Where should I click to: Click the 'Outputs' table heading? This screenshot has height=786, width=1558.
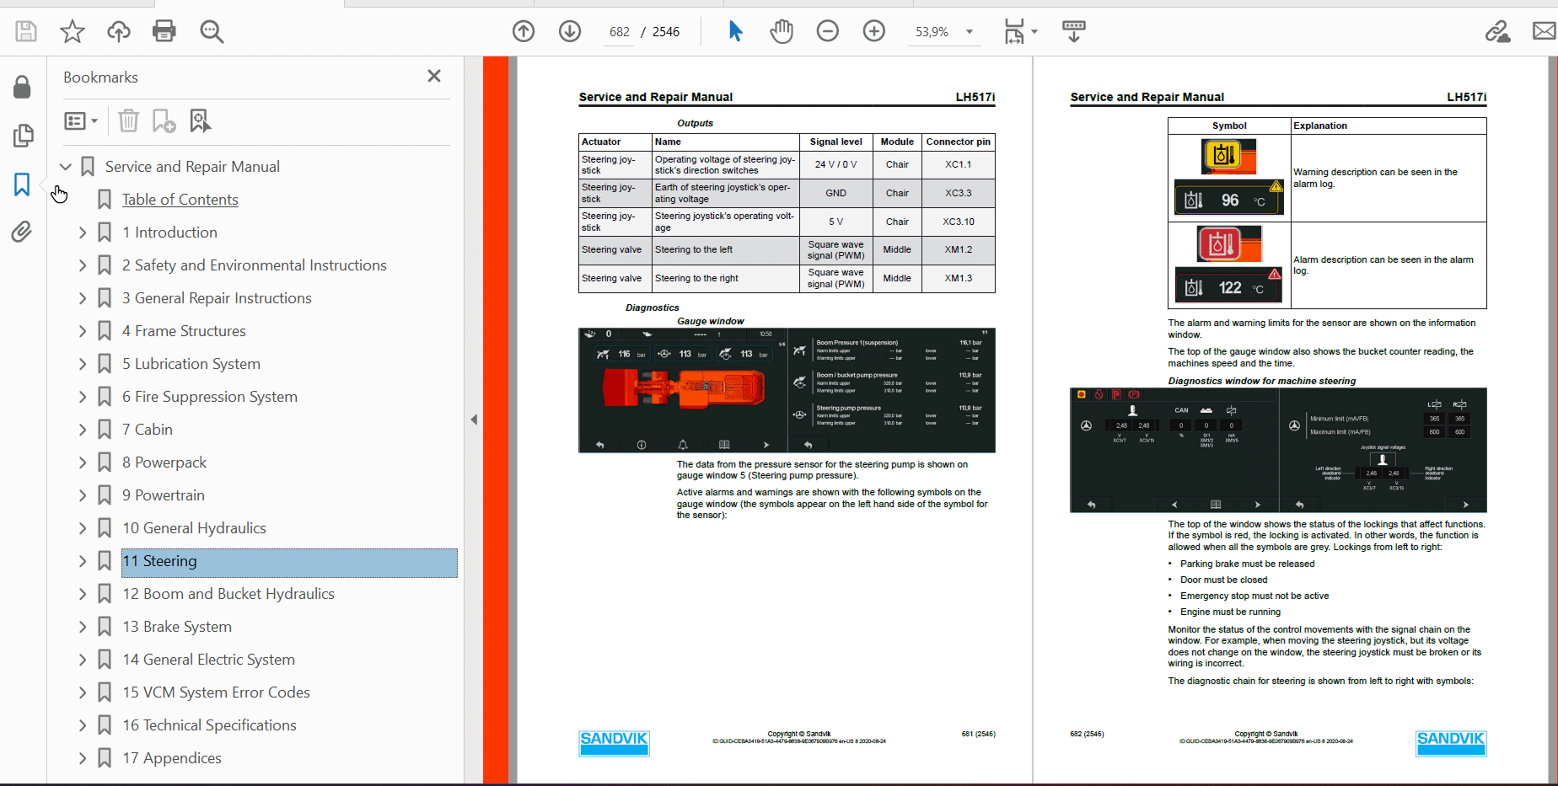point(695,123)
